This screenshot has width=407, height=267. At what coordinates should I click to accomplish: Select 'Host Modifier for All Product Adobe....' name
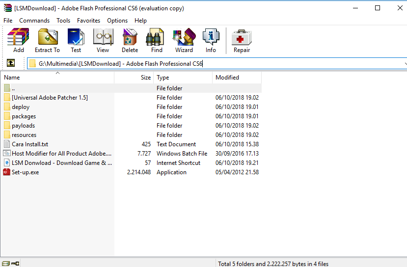click(x=62, y=153)
